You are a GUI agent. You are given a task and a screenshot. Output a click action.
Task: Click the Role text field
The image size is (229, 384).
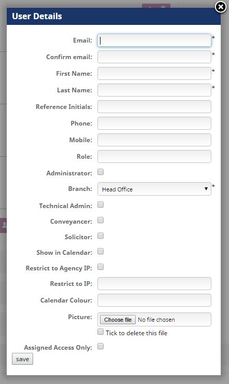tap(154, 157)
